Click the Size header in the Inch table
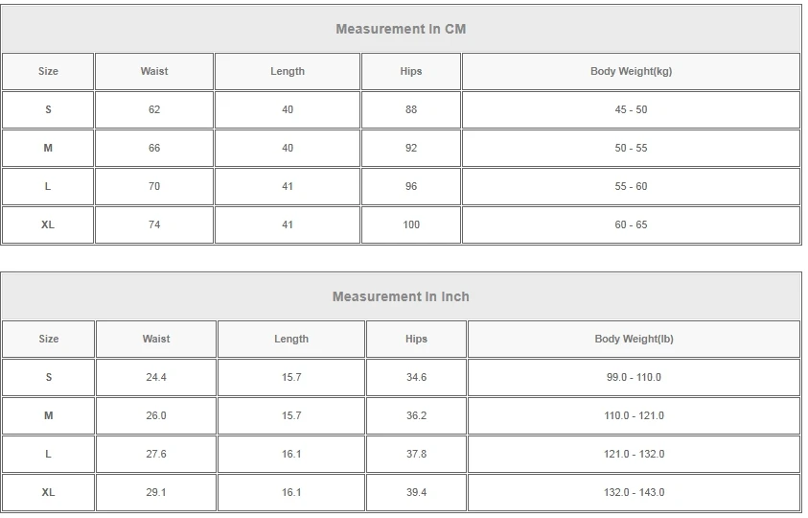This screenshot has height=518, width=808. 49,339
